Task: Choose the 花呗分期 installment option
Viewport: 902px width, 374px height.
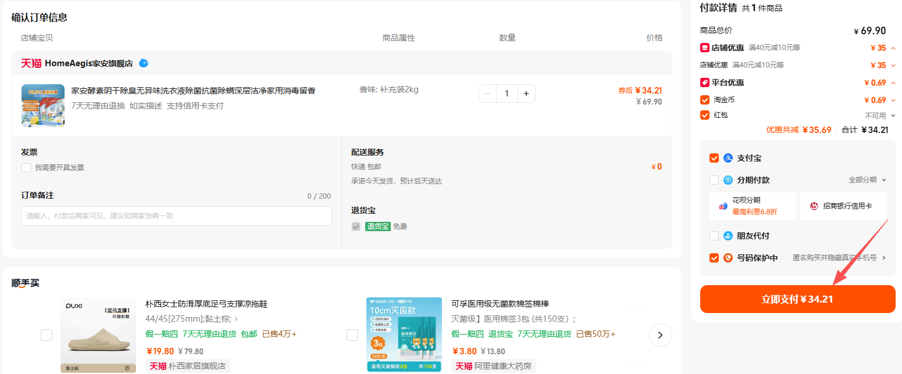Action: [x=753, y=206]
